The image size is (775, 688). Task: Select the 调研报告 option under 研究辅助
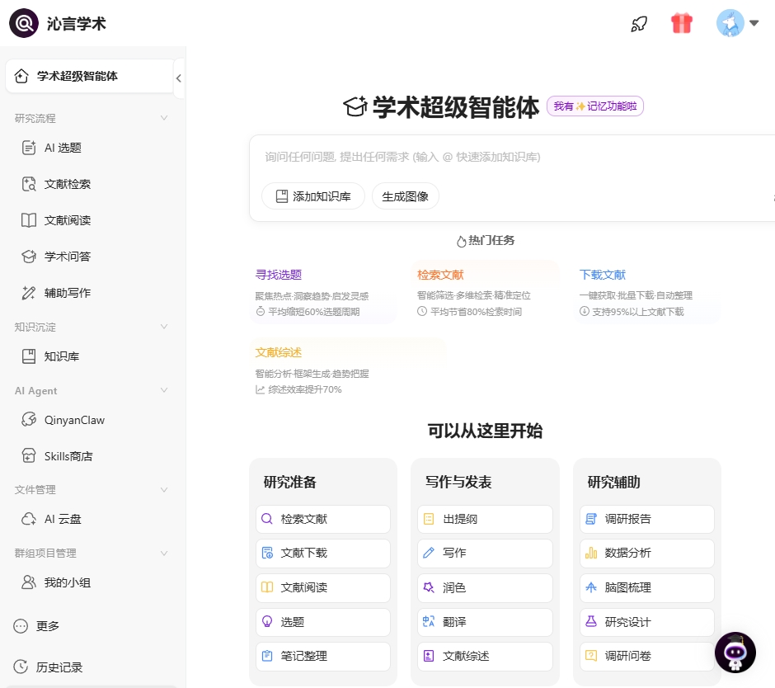click(646, 519)
